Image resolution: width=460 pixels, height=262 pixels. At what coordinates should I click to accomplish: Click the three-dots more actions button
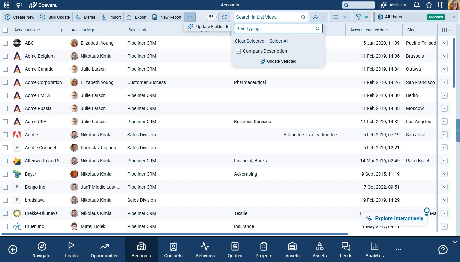point(190,17)
